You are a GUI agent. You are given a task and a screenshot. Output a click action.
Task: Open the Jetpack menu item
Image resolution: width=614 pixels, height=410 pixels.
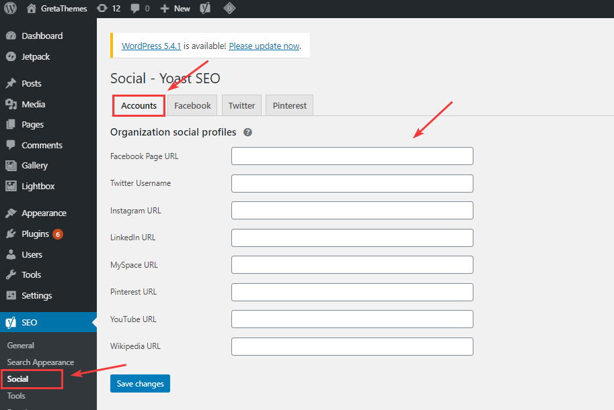point(36,56)
